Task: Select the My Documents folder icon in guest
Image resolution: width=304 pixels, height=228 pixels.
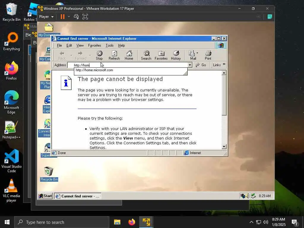Action: coord(49,30)
